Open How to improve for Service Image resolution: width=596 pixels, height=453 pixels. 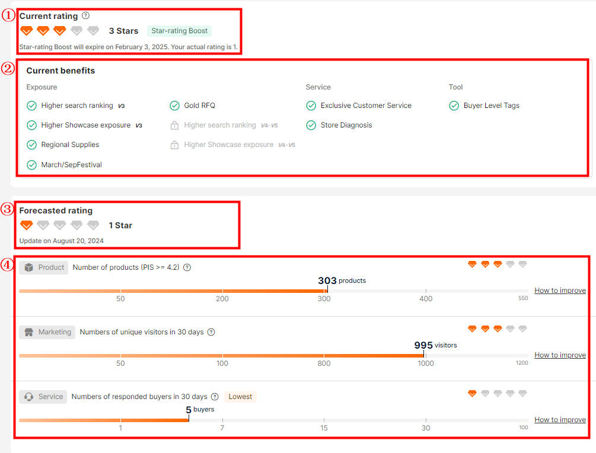click(560, 420)
